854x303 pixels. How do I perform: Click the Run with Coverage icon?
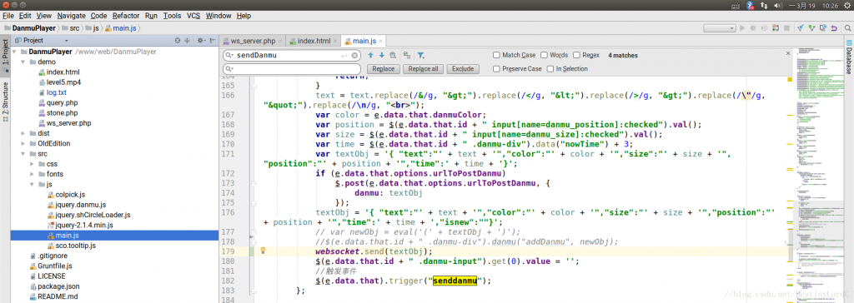tap(765, 27)
